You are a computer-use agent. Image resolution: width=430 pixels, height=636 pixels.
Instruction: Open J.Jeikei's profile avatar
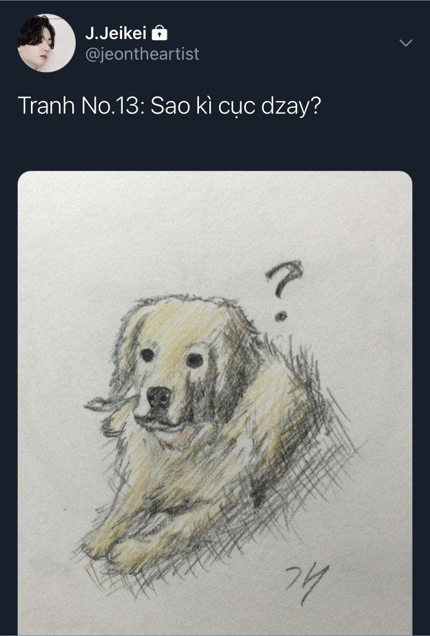(x=46, y=43)
